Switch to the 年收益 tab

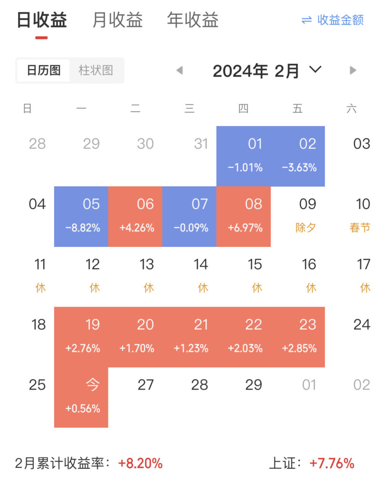pos(193,20)
